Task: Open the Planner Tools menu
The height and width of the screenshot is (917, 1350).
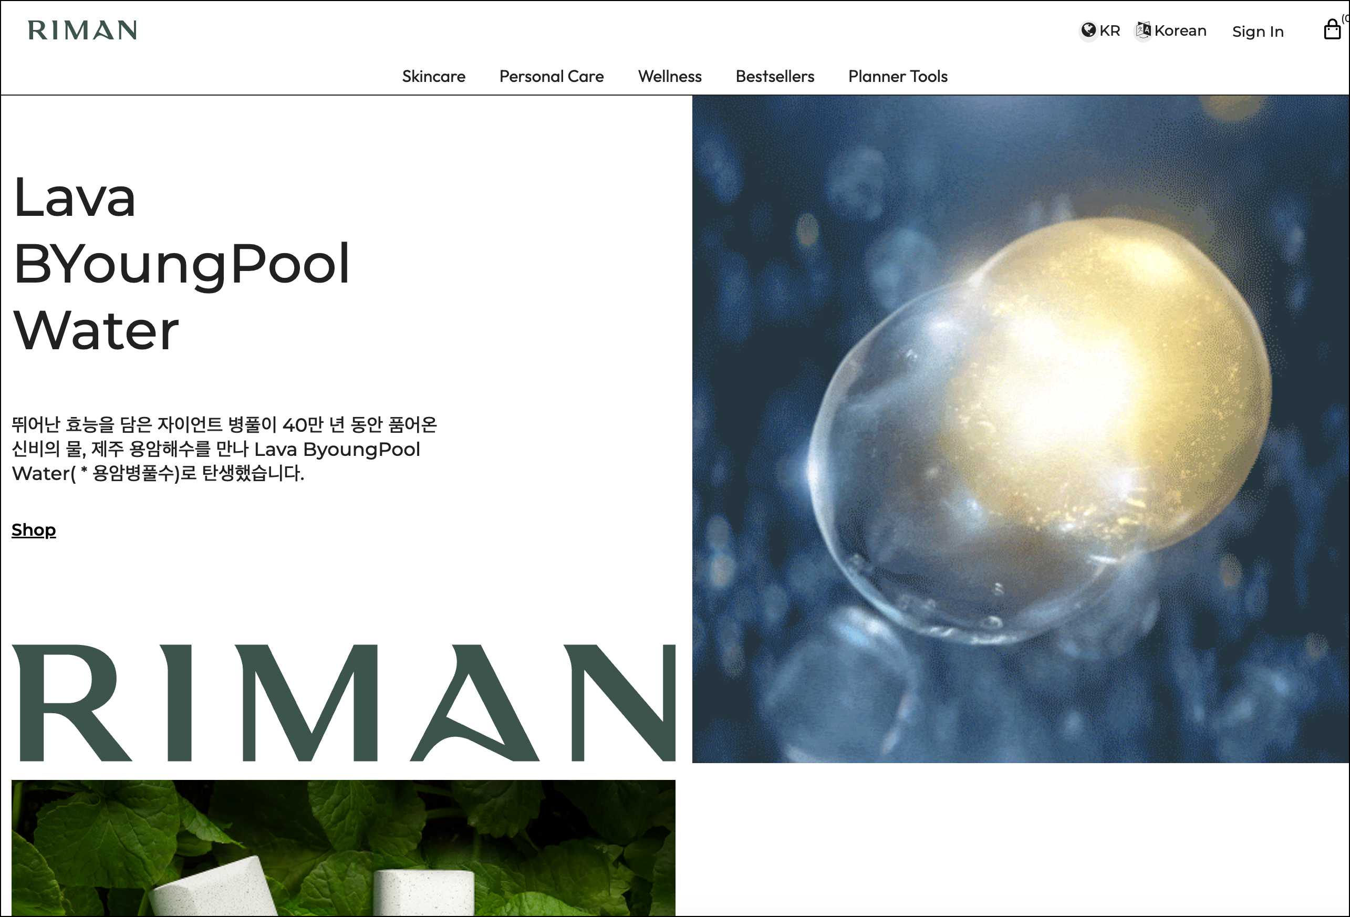Action: click(897, 76)
